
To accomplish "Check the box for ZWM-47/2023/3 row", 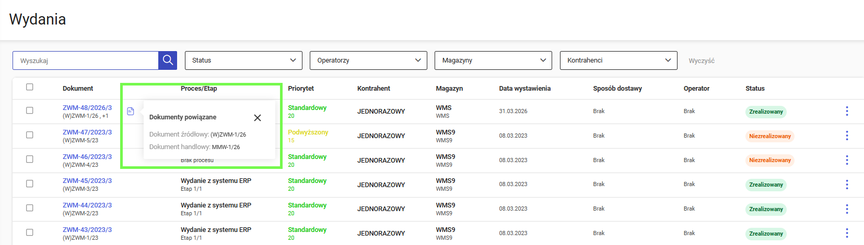I will click(30, 135).
